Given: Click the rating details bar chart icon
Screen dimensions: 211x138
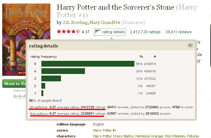Looking at the screenshot, I should 98,32.
